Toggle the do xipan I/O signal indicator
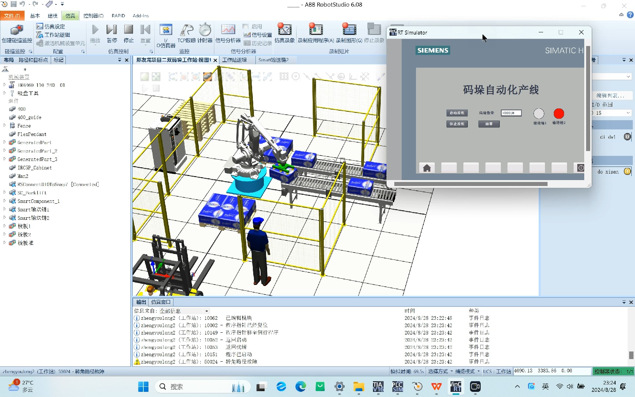Screen dimensions: 635x397 pos(627,171)
